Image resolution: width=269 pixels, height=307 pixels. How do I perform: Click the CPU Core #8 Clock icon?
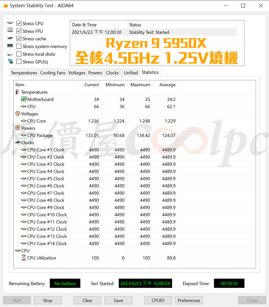coord(24,200)
